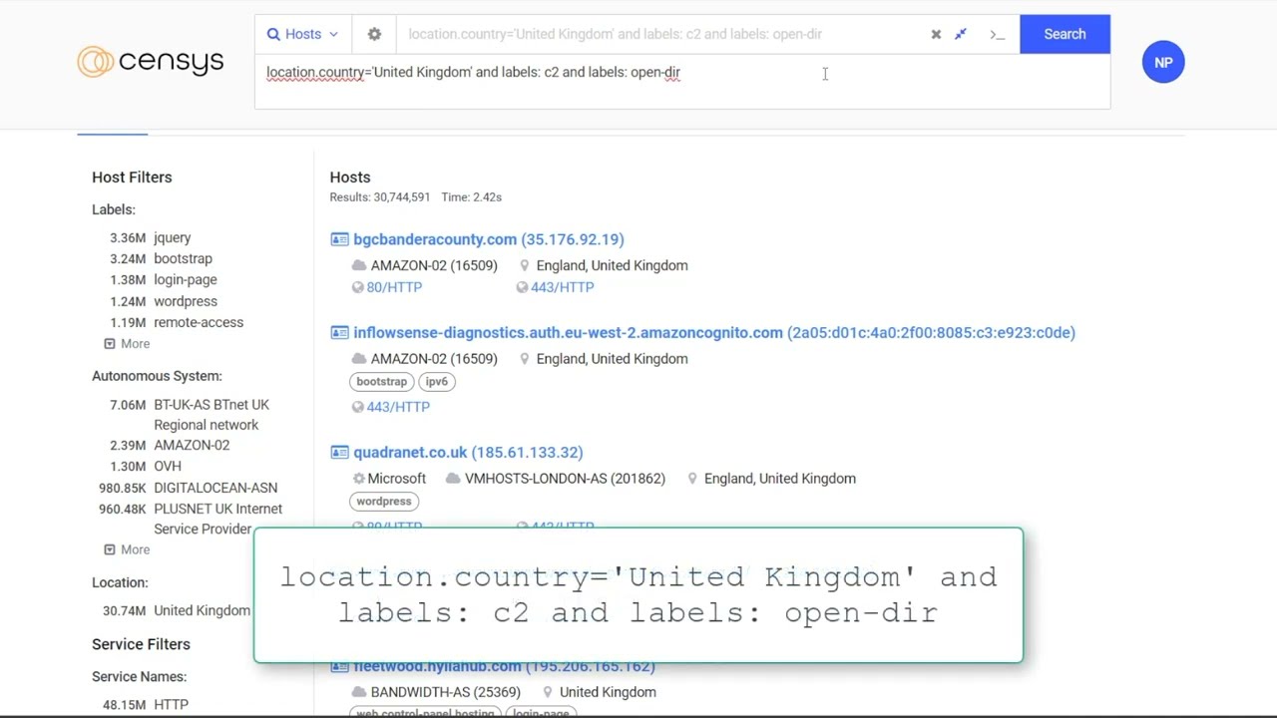The image size is (1277, 718).
Task: Filter by United Kingdom location
Action: coord(202,610)
